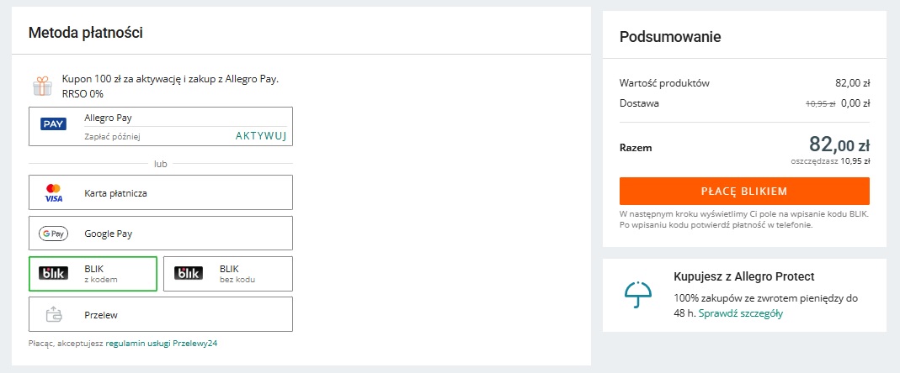This screenshot has width=900, height=373.
Task: Click the BLIK z kodem logo
Action: point(53,273)
